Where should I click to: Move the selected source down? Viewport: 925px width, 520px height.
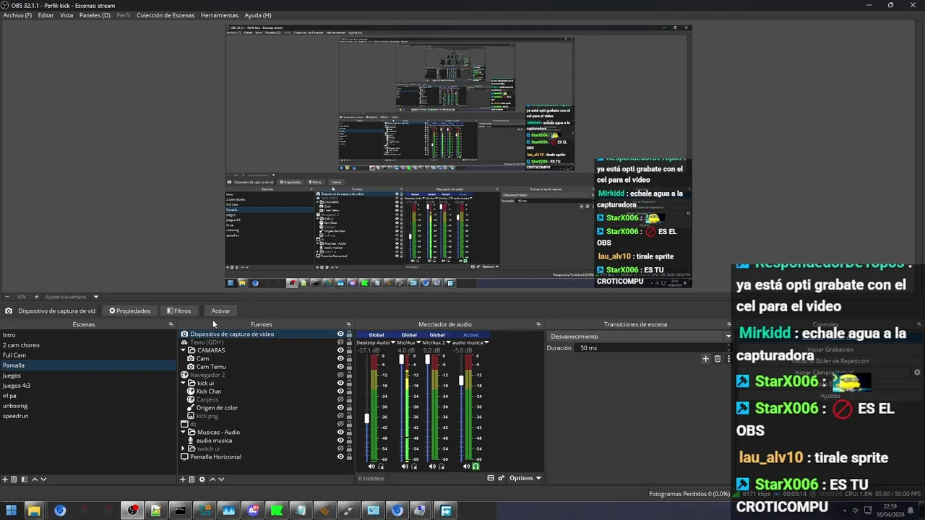pos(221,479)
